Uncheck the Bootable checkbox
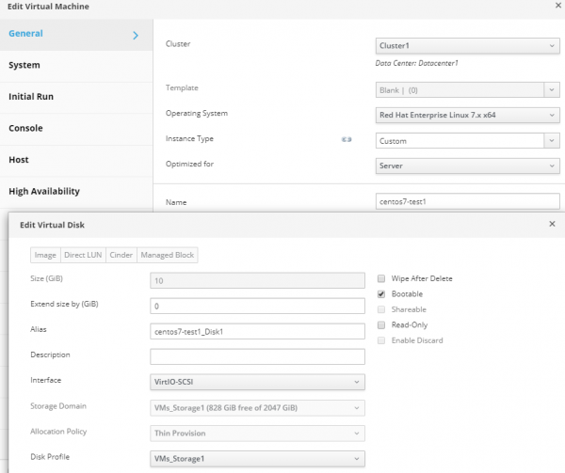The height and width of the screenshot is (473, 565). point(381,294)
